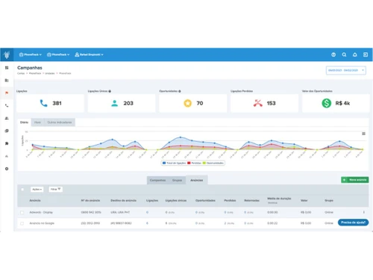The width and height of the screenshot is (373, 280).
Task: Open the contacts people icon in sidebar
Action: click(7, 118)
